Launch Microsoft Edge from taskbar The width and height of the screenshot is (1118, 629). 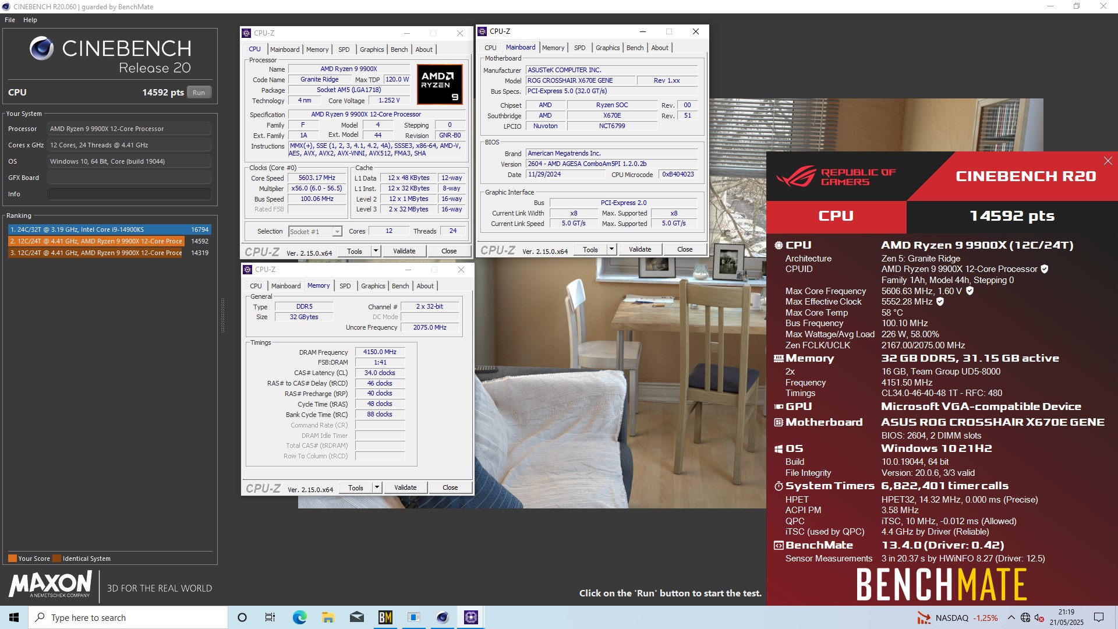coord(299,617)
